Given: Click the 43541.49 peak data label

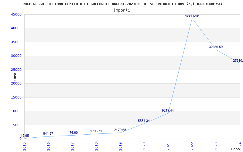Looking at the screenshot, I should pos(192,16).
